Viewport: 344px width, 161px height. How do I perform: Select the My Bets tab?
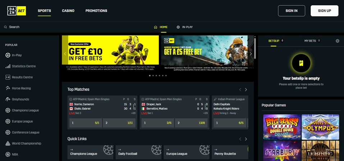tap(312, 41)
